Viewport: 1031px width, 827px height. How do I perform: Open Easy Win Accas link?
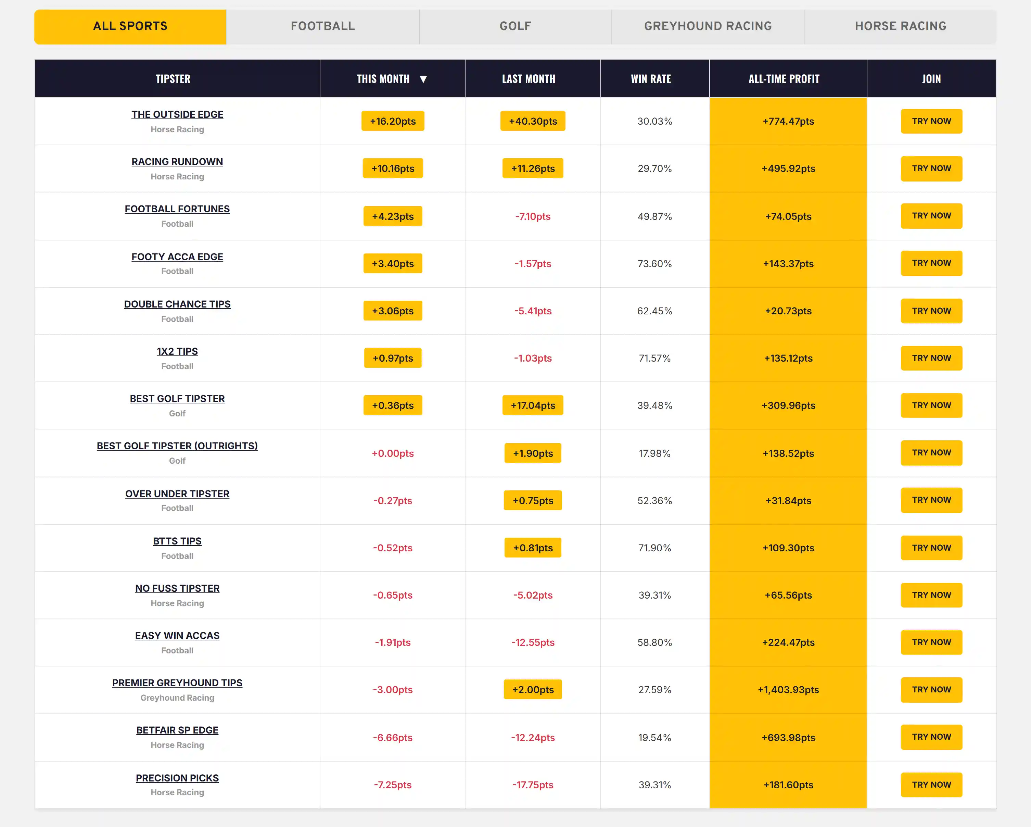[x=177, y=636]
